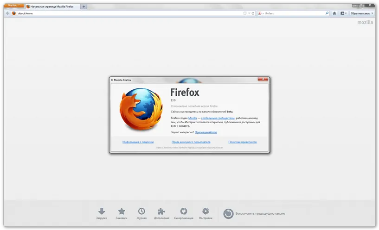Open the глобальным сообществом link

pyautogui.click(x=218, y=118)
